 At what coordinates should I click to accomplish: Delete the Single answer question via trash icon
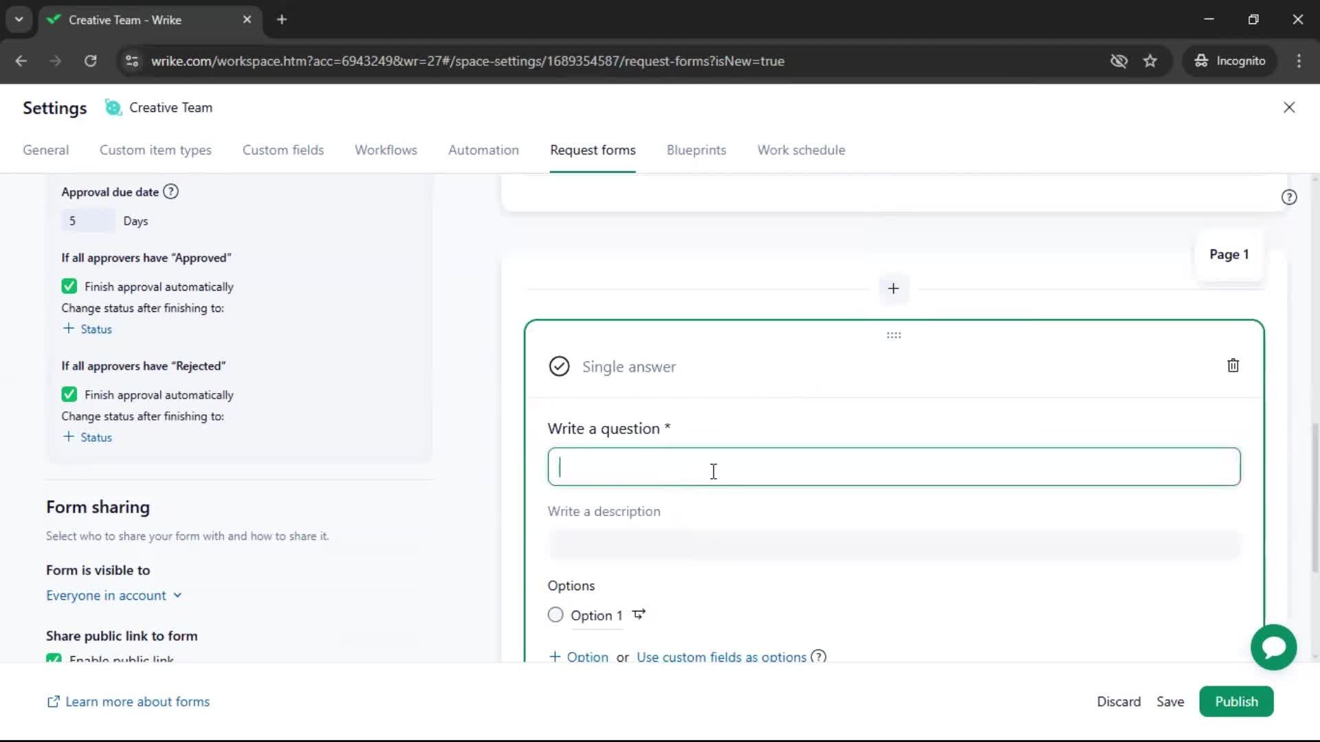click(x=1233, y=366)
